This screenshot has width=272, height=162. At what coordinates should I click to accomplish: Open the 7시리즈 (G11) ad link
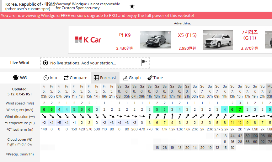249,35
